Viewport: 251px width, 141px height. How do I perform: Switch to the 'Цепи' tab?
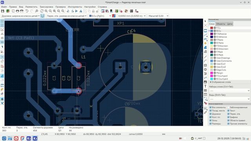(229, 24)
